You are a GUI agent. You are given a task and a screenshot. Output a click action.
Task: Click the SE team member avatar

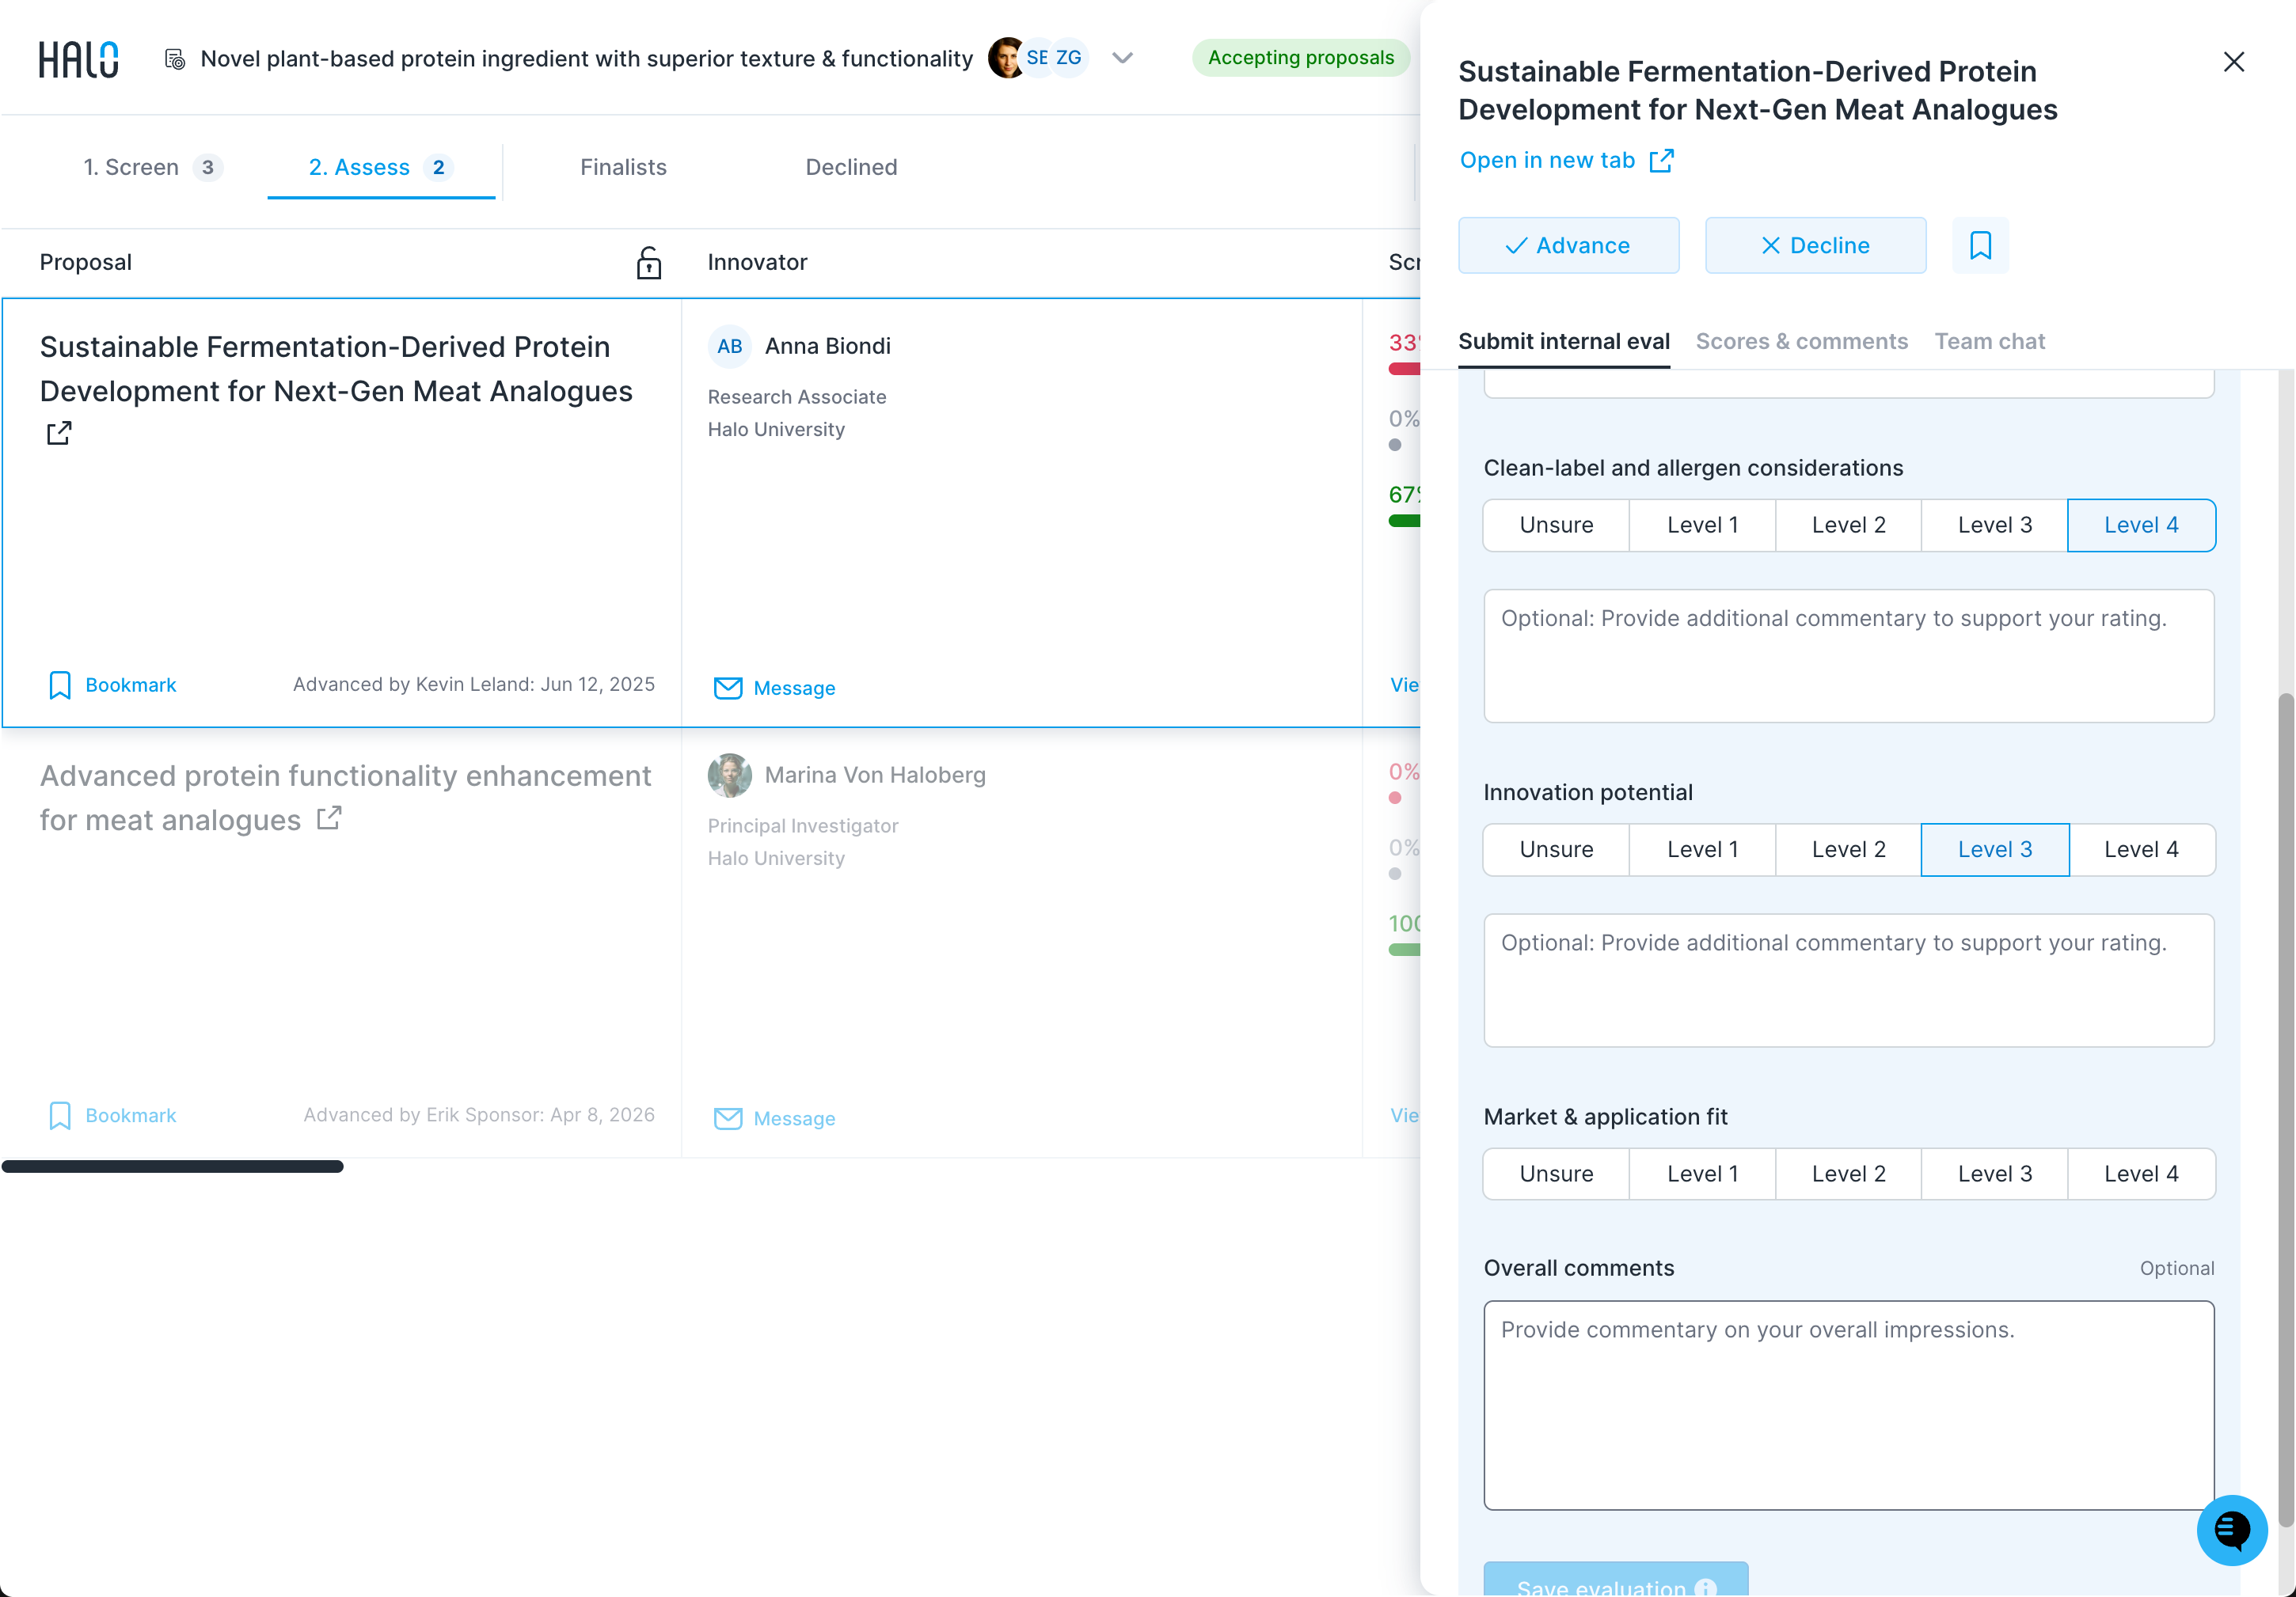[x=1037, y=58]
